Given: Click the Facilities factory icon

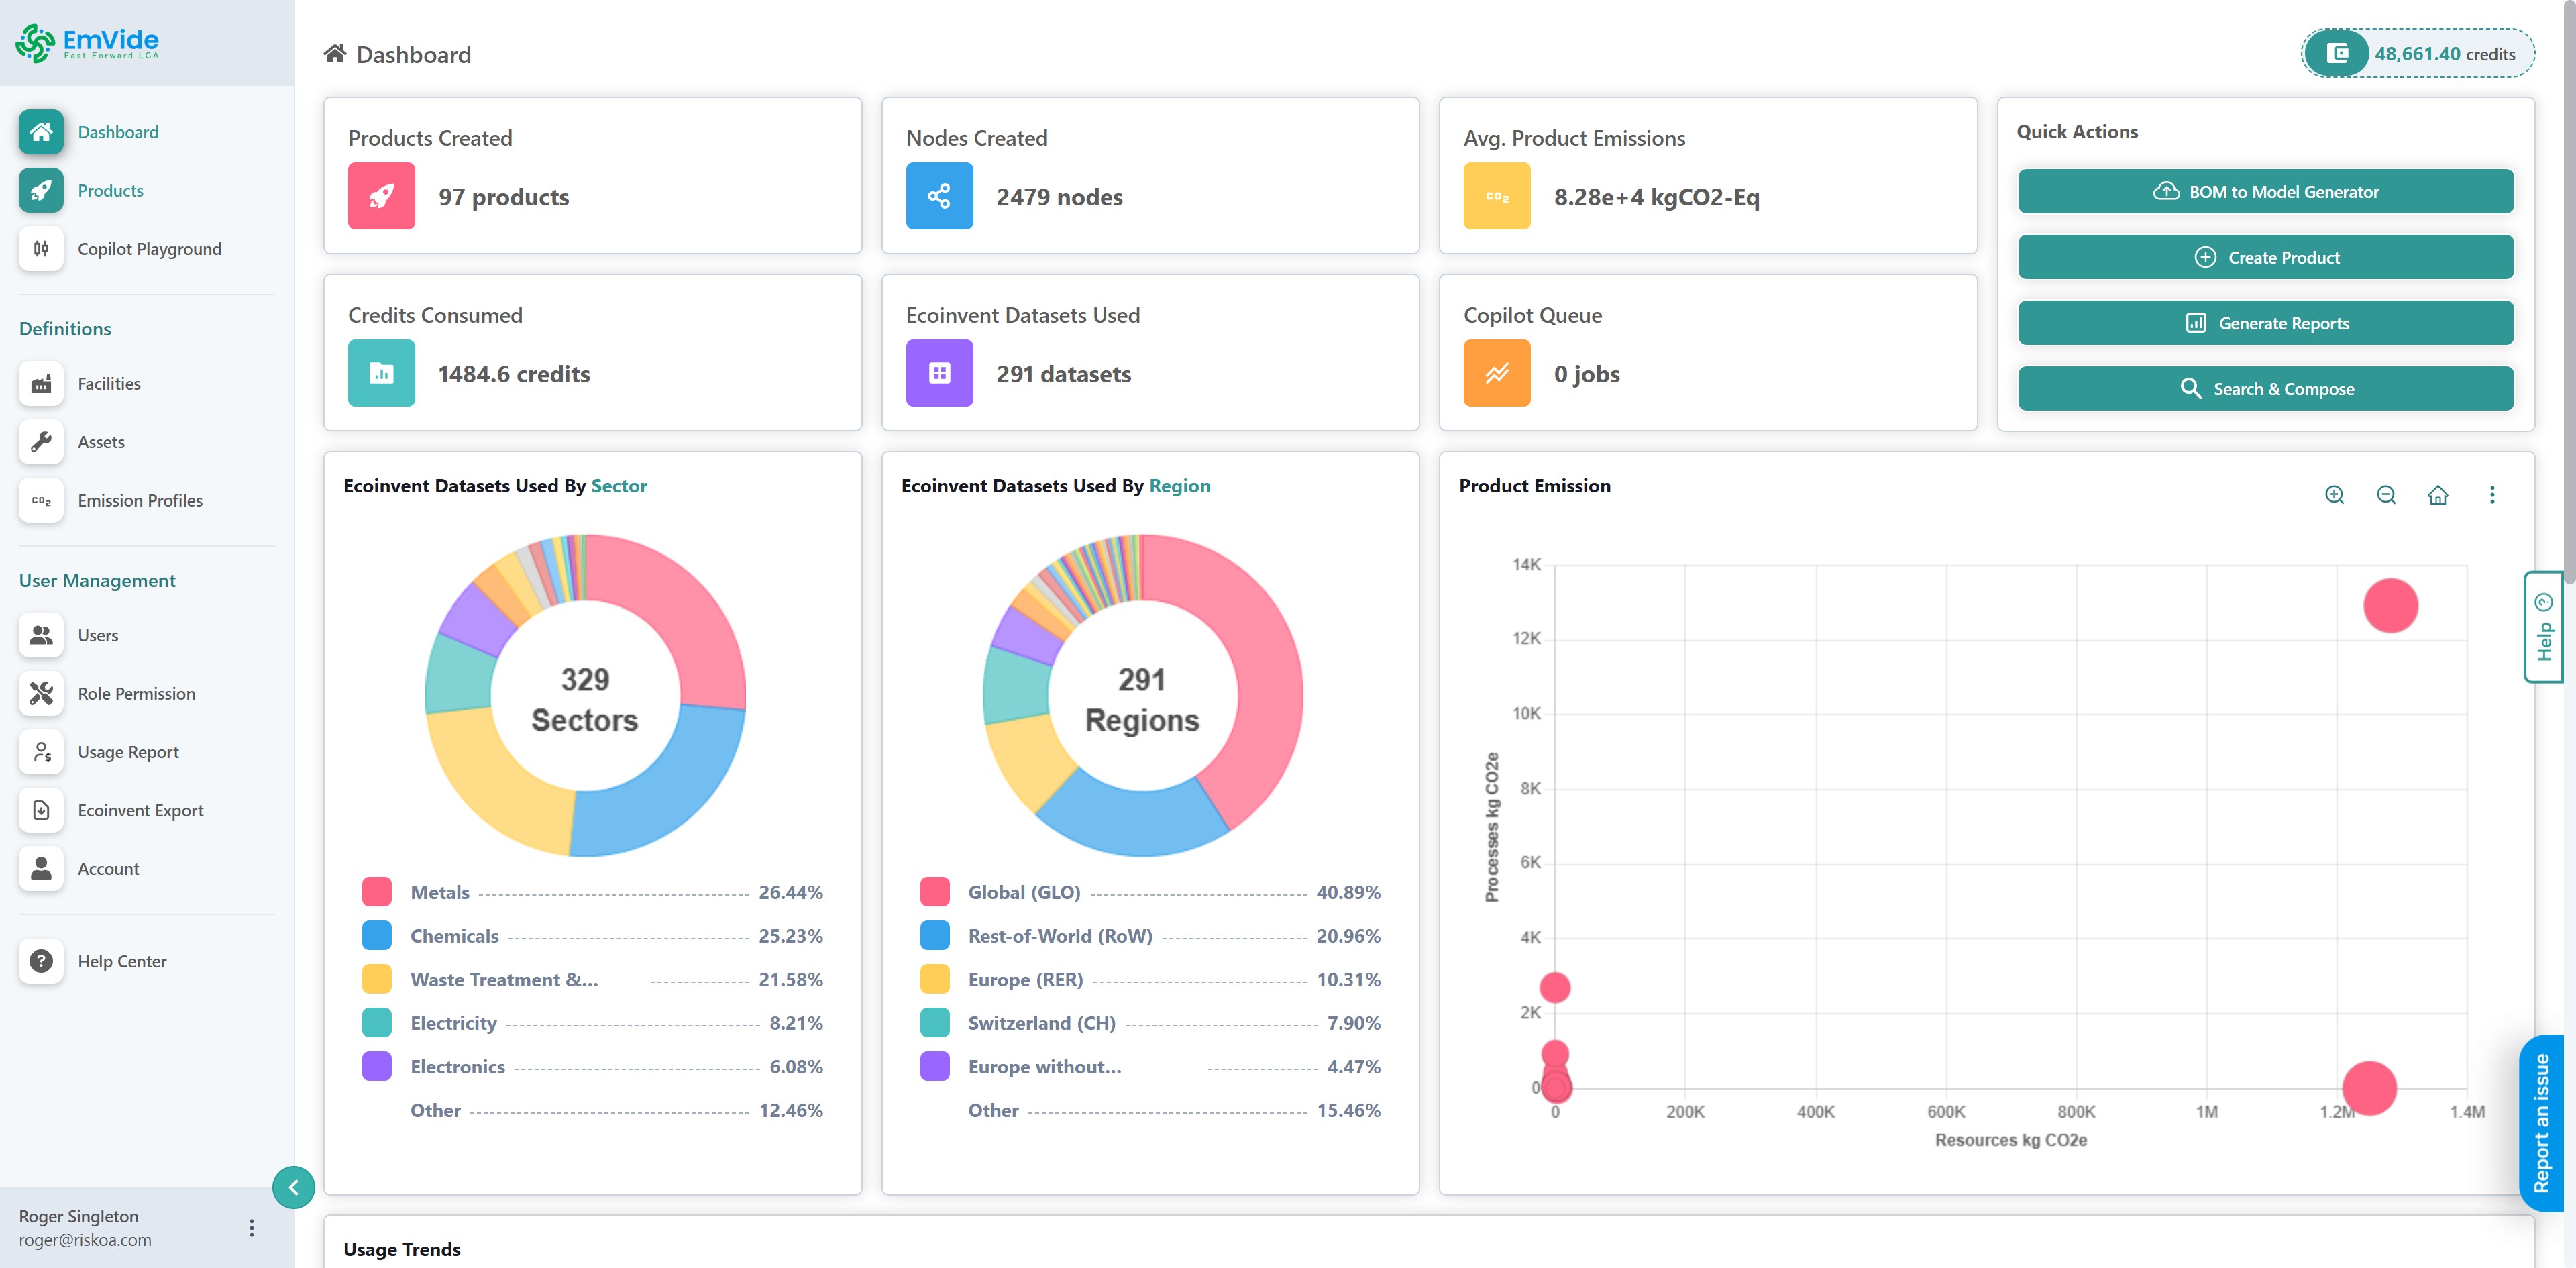Looking at the screenshot, I should 41,384.
